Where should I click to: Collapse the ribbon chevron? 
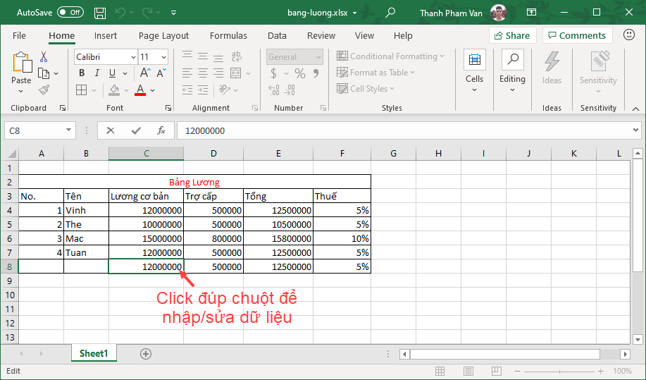(x=635, y=109)
